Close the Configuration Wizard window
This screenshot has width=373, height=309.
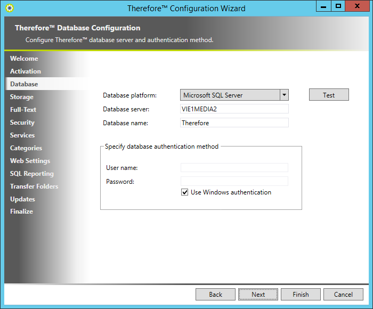(x=357, y=6)
